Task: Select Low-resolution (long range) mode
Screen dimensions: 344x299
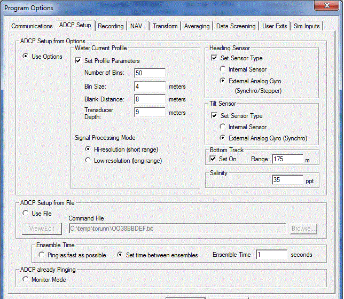Action: tap(89, 161)
